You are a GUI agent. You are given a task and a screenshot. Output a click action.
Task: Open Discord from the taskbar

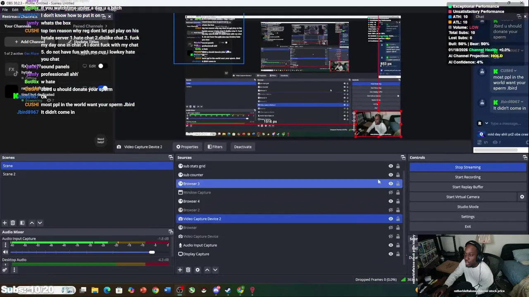click(x=216, y=290)
